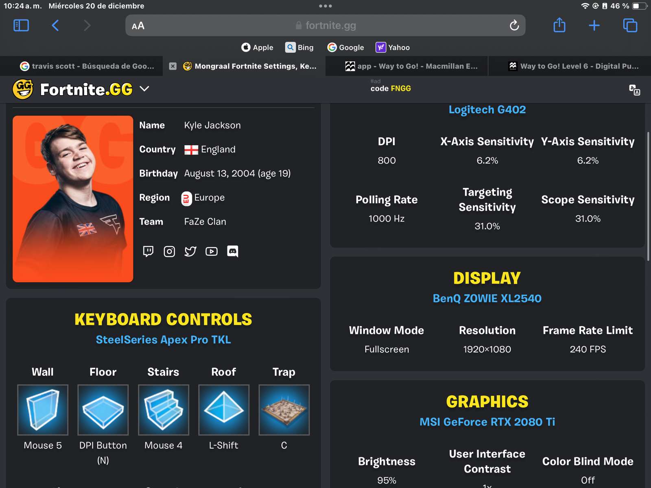Go forward to next page

click(87, 26)
